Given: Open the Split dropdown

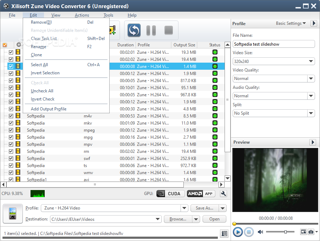Looking at the screenshot, I should (311, 113).
